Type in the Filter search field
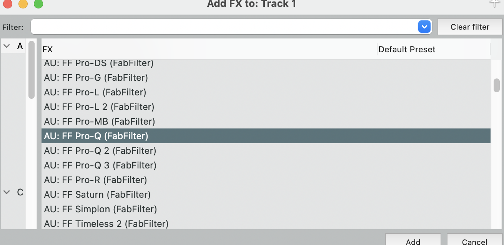504x245 pixels. click(223, 27)
